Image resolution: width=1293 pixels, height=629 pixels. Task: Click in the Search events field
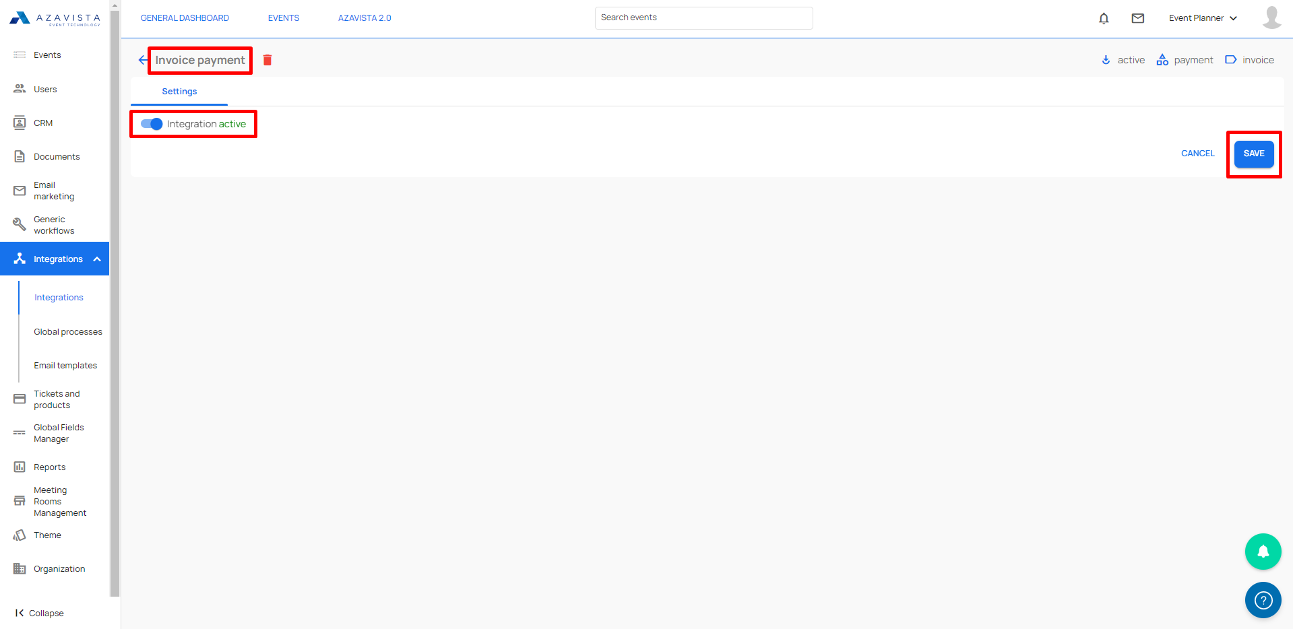pos(703,18)
